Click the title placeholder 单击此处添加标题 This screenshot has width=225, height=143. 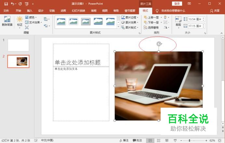[78, 63]
